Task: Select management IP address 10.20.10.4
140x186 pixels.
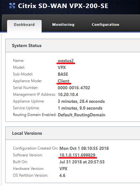Action: coord(68,94)
